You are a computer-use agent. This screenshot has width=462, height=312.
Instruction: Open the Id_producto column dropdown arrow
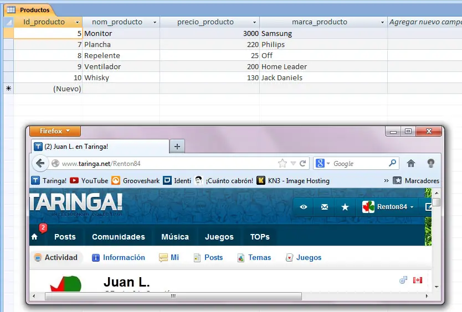77,22
